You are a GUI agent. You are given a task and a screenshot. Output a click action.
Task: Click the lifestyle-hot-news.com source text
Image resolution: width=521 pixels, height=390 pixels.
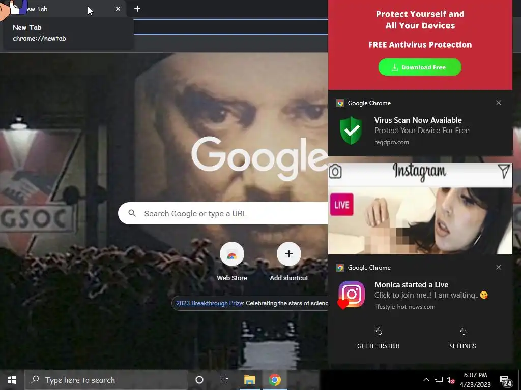404,307
